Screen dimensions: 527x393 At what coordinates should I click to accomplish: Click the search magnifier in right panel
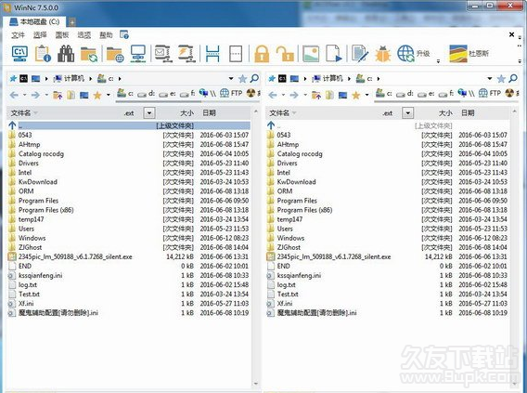(513, 78)
